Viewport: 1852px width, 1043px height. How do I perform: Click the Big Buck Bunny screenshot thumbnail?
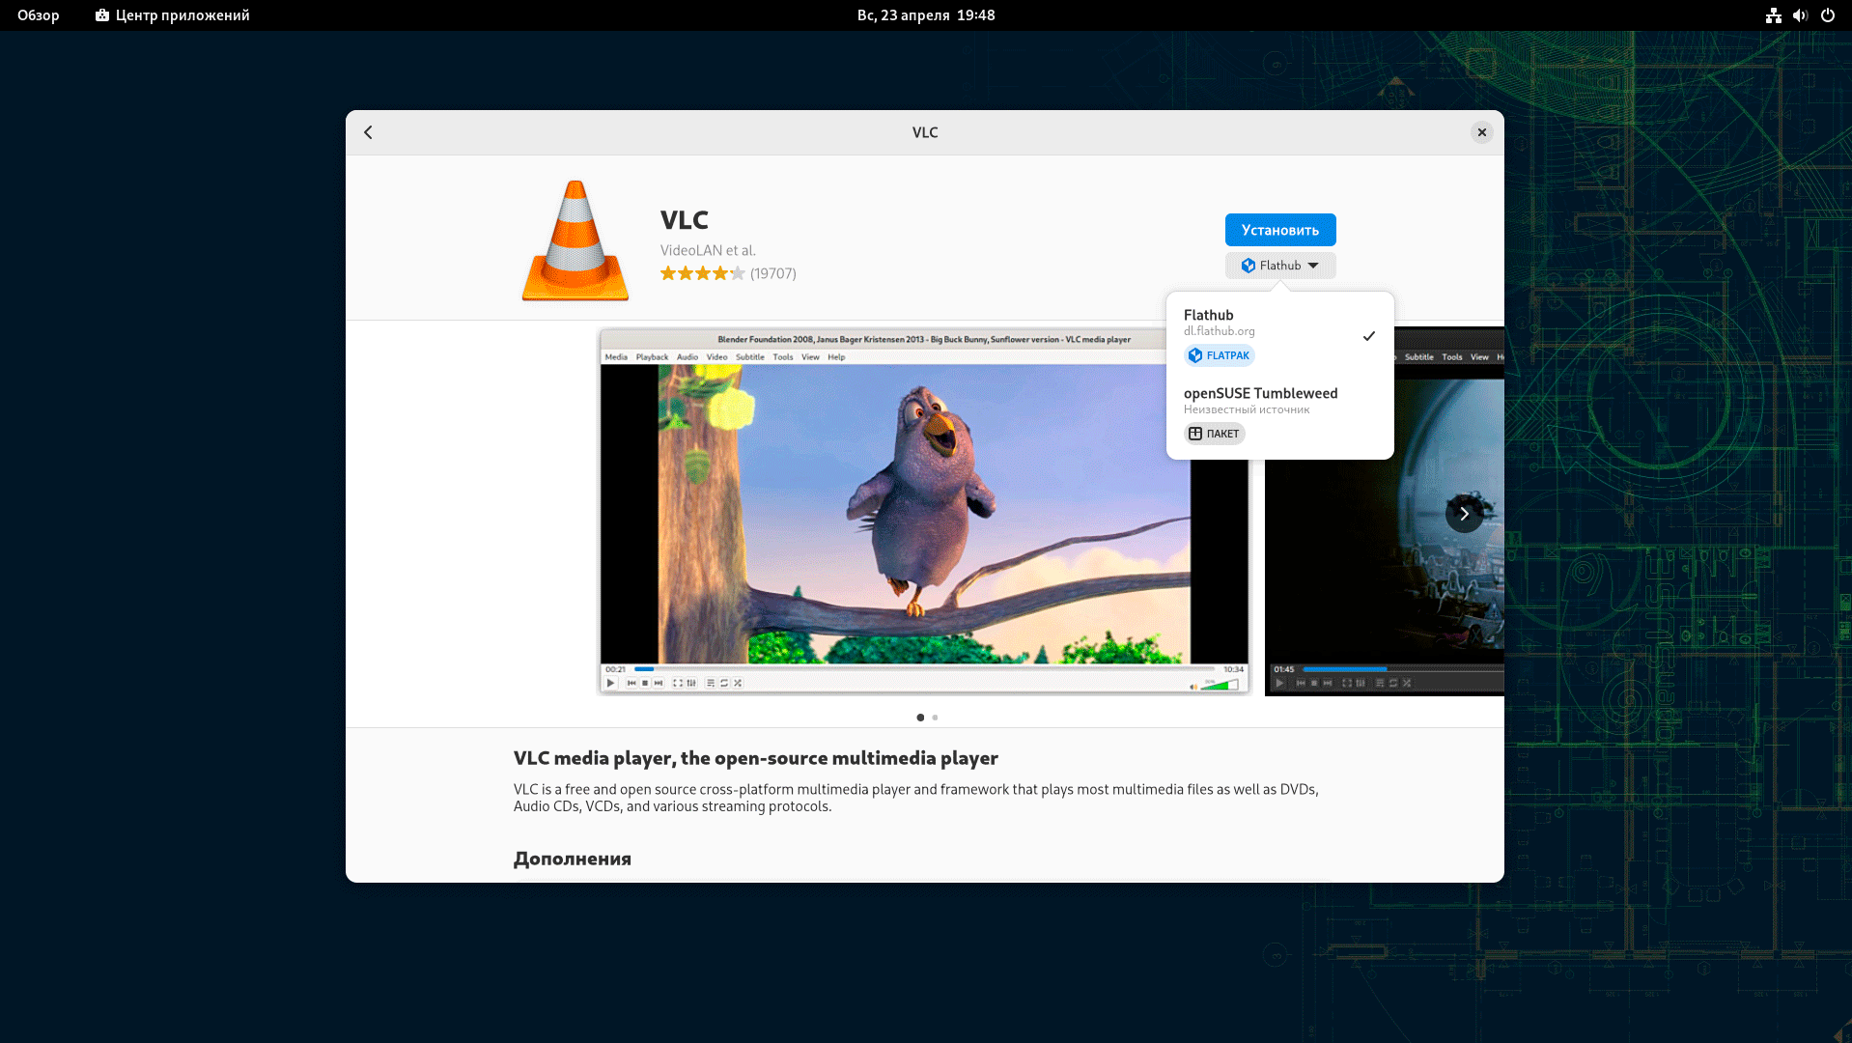924,512
